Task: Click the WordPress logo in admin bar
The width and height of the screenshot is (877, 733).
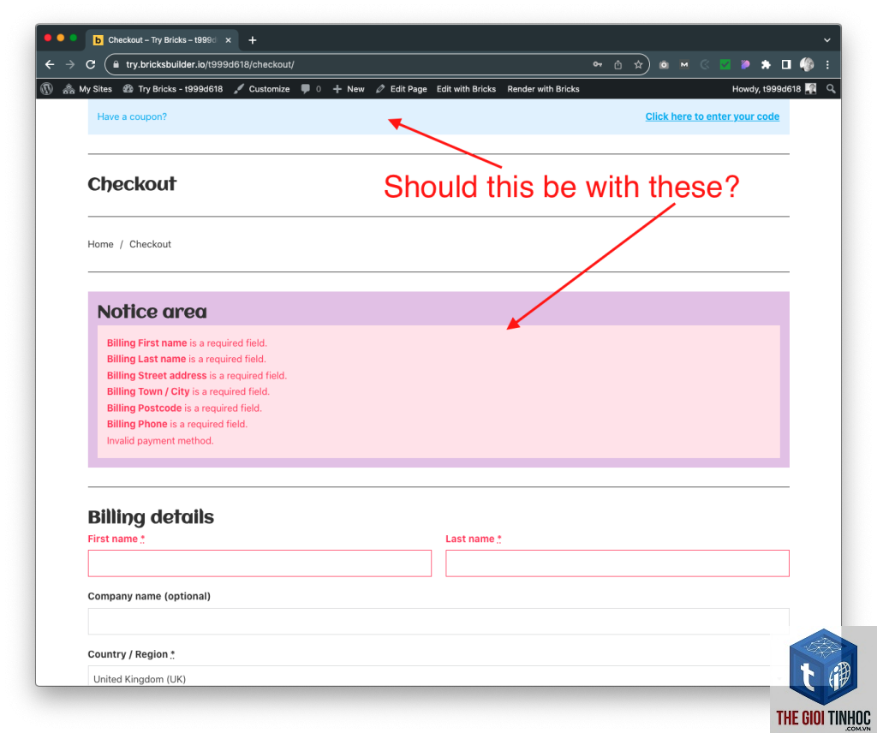Action: click(47, 89)
